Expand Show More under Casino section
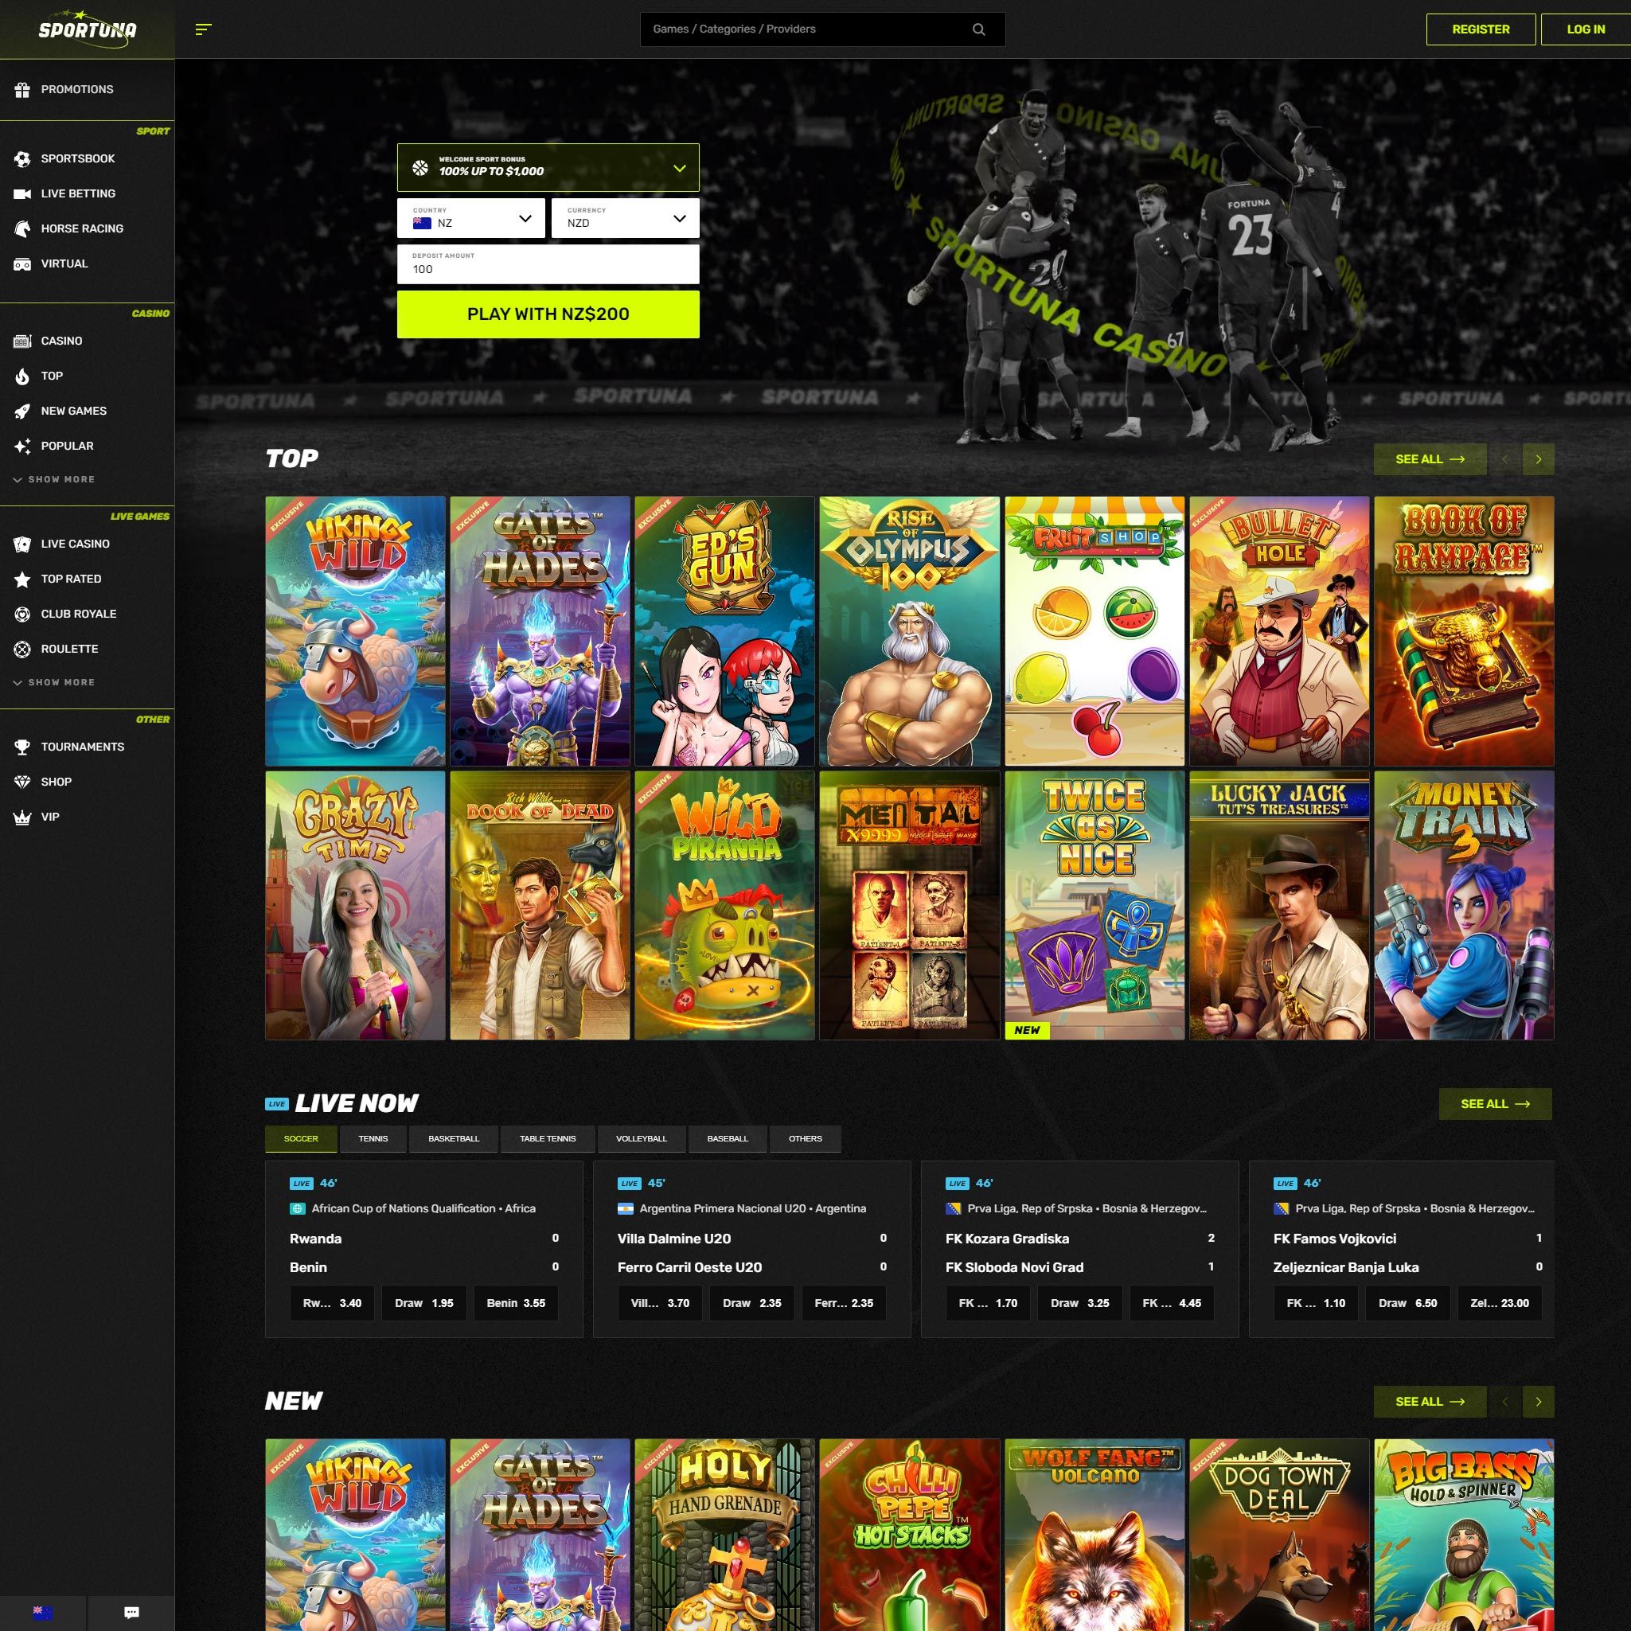This screenshot has width=1631, height=1631. pyautogui.click(x=54, y=479)
